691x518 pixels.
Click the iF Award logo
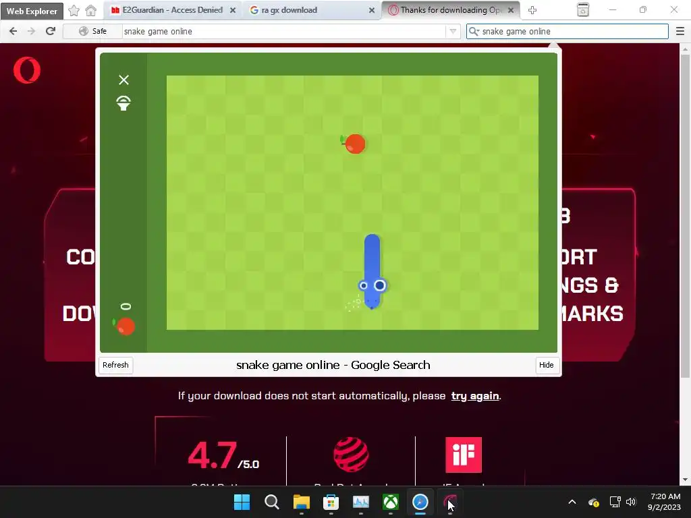pyautogui.click(x=464, y=455)
